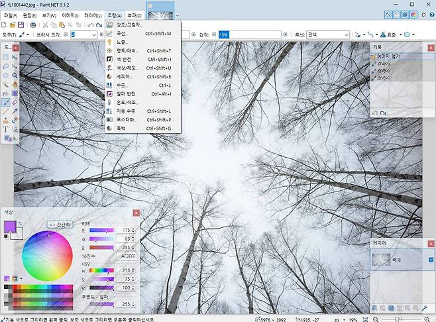Open the selection clipping mode dropdown
Image resolution: width=436 pixels, height=322 pixels.
click(x=409, y=34)
